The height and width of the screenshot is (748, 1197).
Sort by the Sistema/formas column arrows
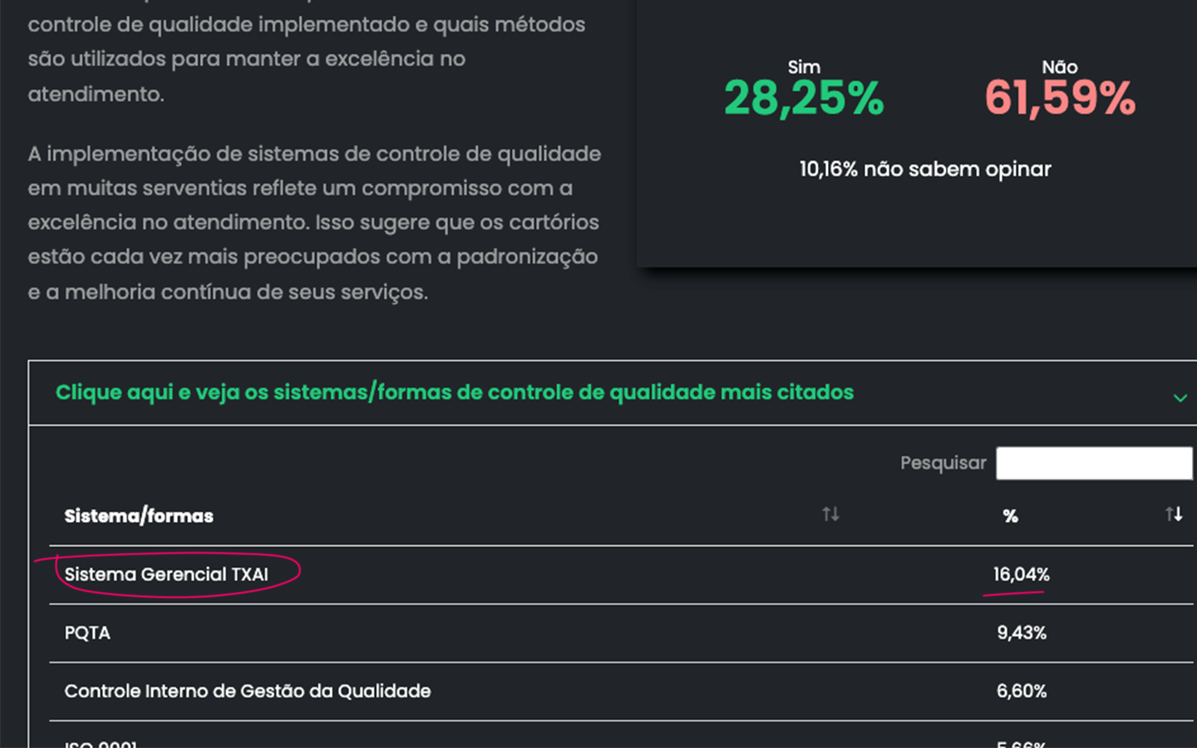(x=830, y=514)
